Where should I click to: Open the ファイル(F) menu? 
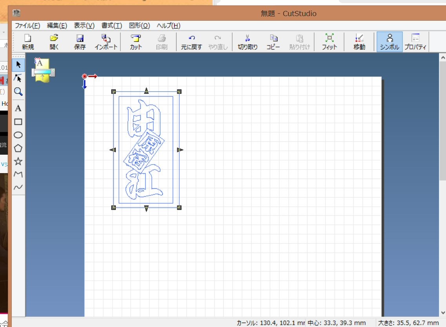pyautogui.click(x=27, y=25)
